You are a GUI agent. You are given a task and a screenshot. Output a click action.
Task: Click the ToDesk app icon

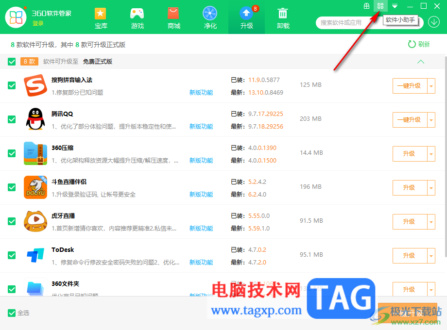(x=35, y=255)
